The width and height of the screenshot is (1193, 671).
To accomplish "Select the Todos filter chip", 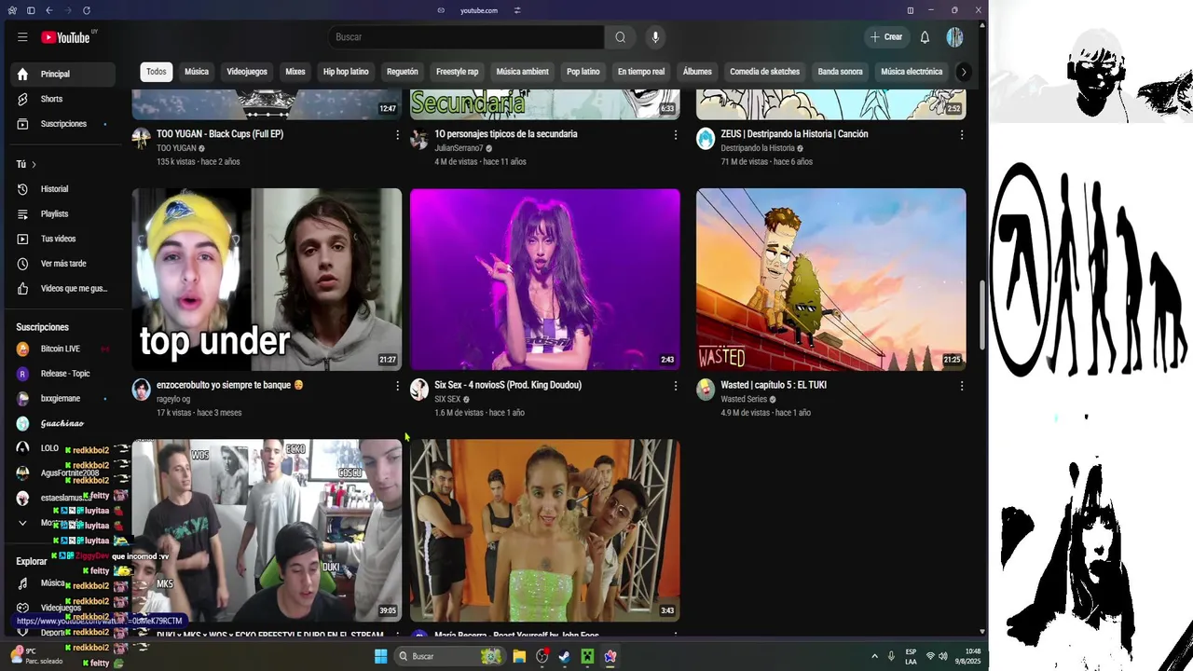I will click(x=157, y=72).
